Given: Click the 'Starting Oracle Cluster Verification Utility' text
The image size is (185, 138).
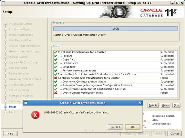Looking at the screenshot, I should pyautogui.click(x=79, y=35).
